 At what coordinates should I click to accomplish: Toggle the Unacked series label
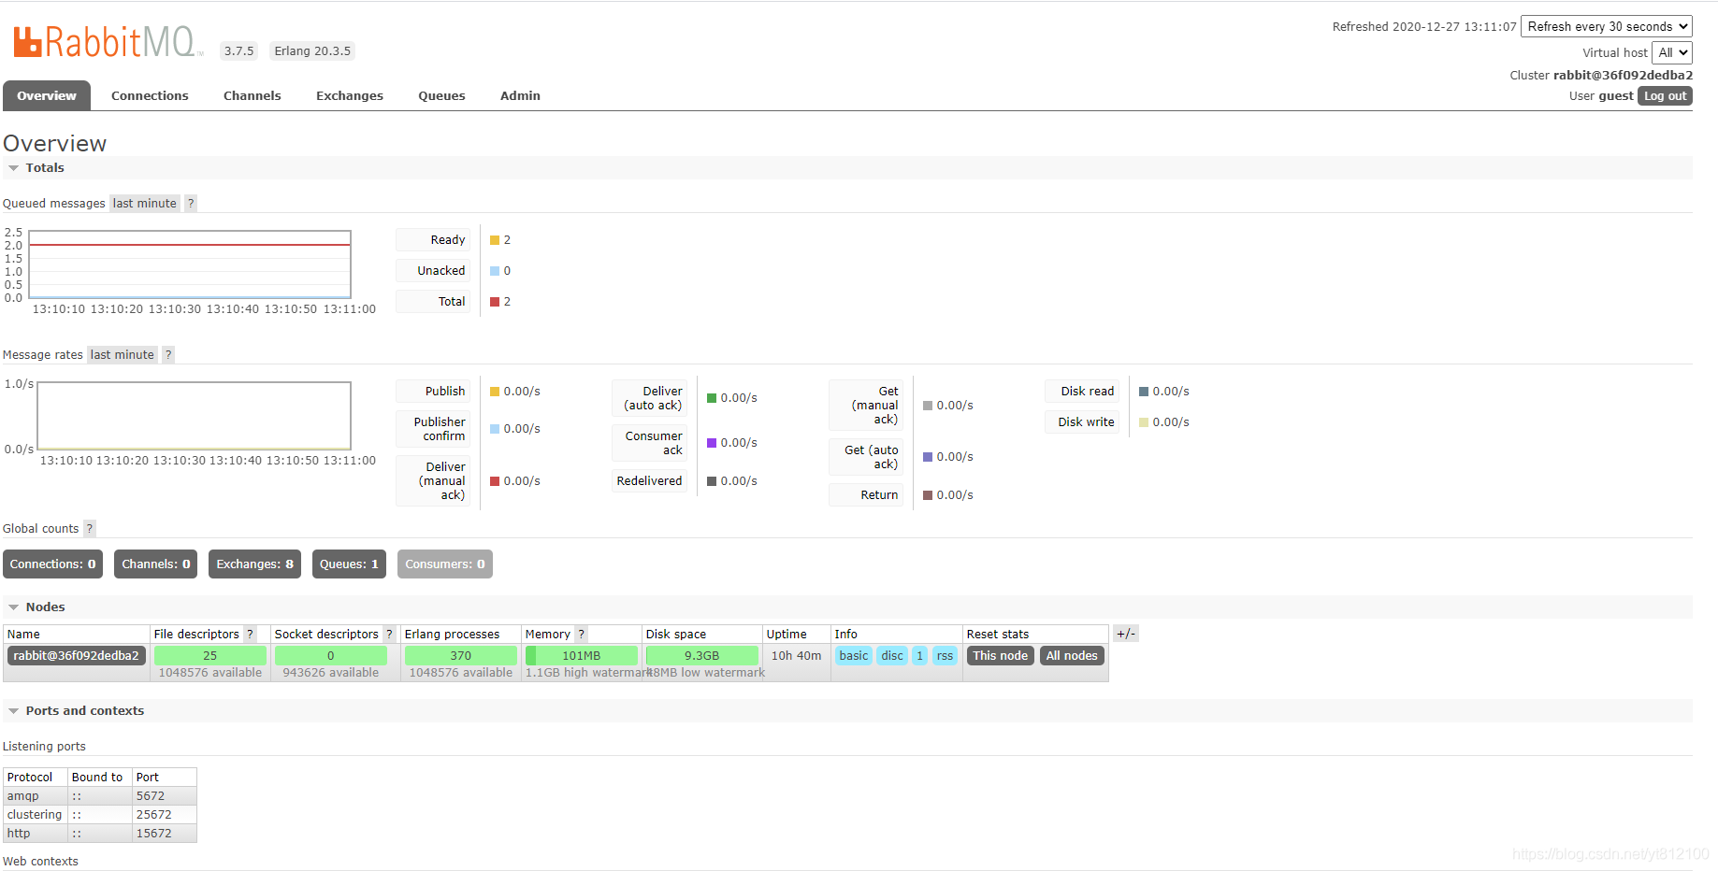(x=433, y=271)
